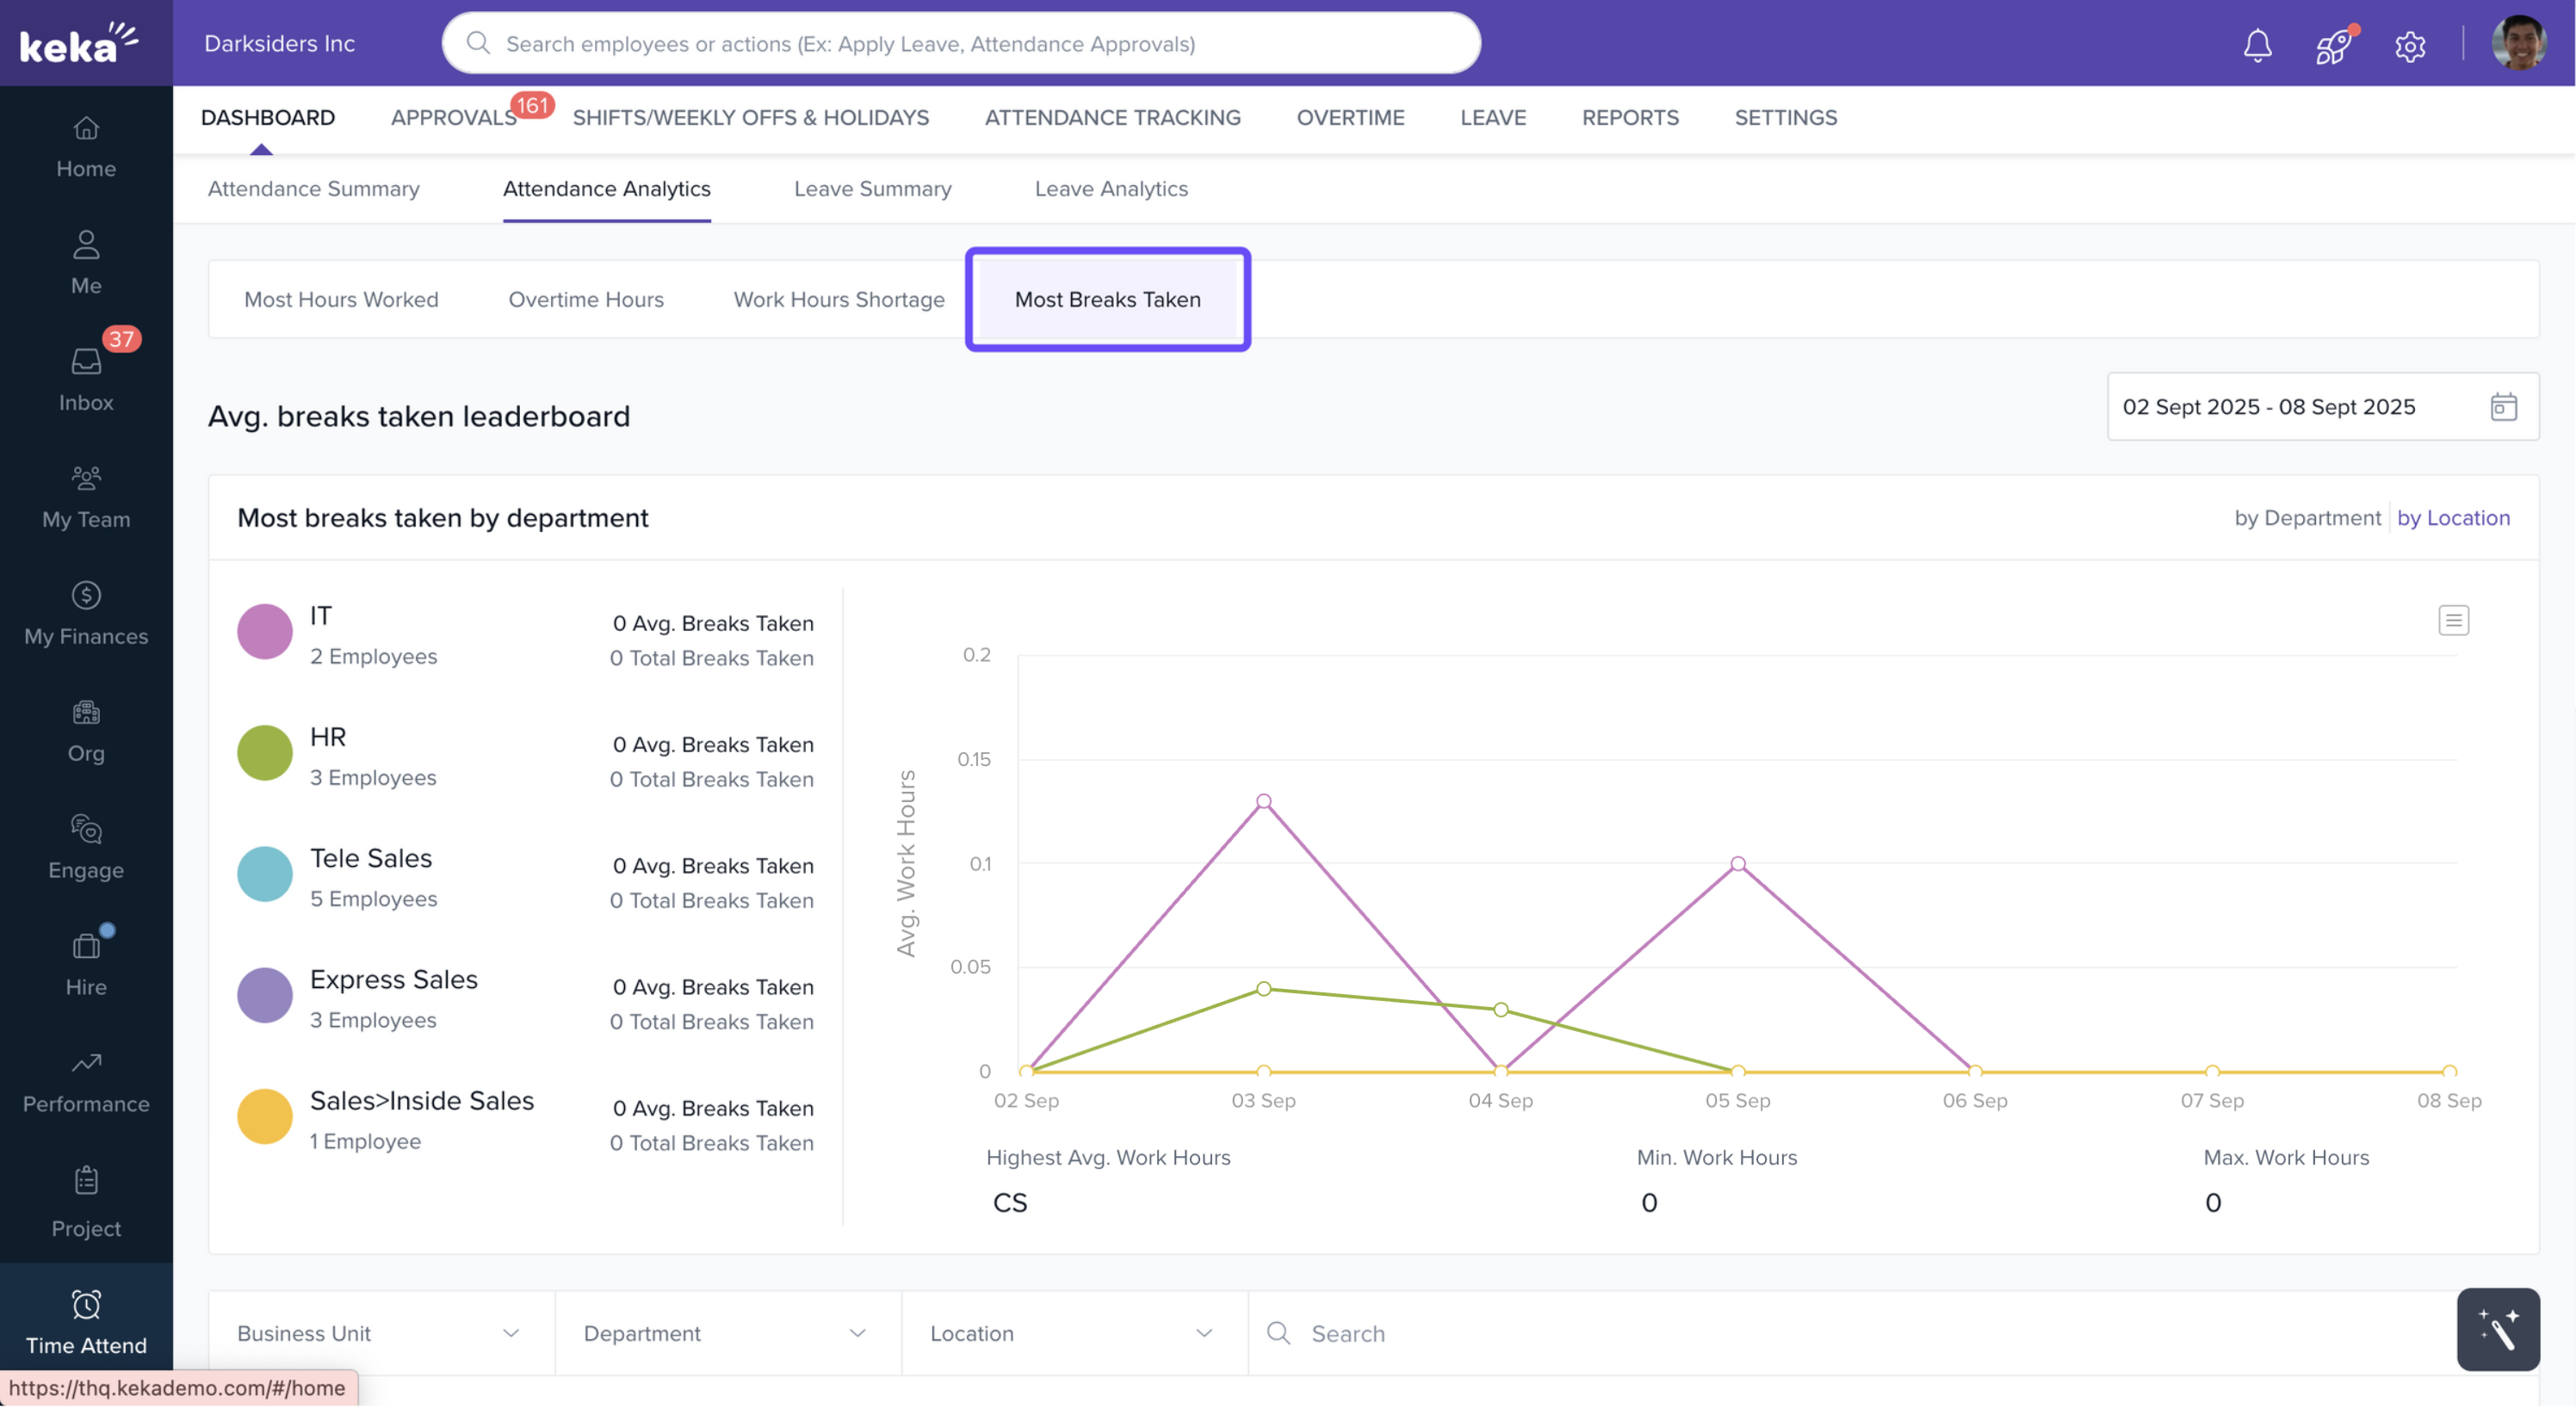Screen dimensions: 2576x1409
Task: Expand the Department filter dropdown
Action: pyautogui.click(x=727, y=1333)
